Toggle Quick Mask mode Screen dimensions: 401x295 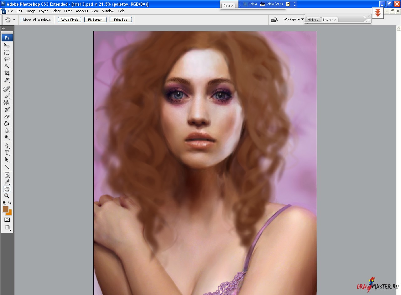(x=7, y=220)
